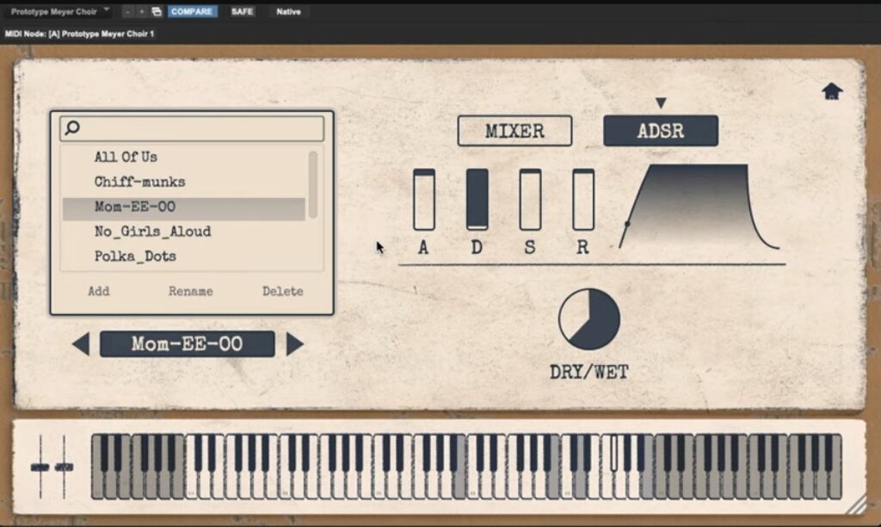Click the plus preset button in header

point(142,11)
